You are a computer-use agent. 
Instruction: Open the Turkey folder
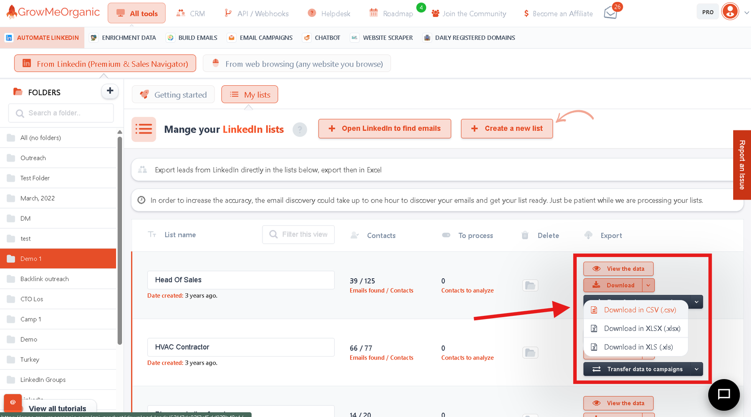tap(58, 359)
